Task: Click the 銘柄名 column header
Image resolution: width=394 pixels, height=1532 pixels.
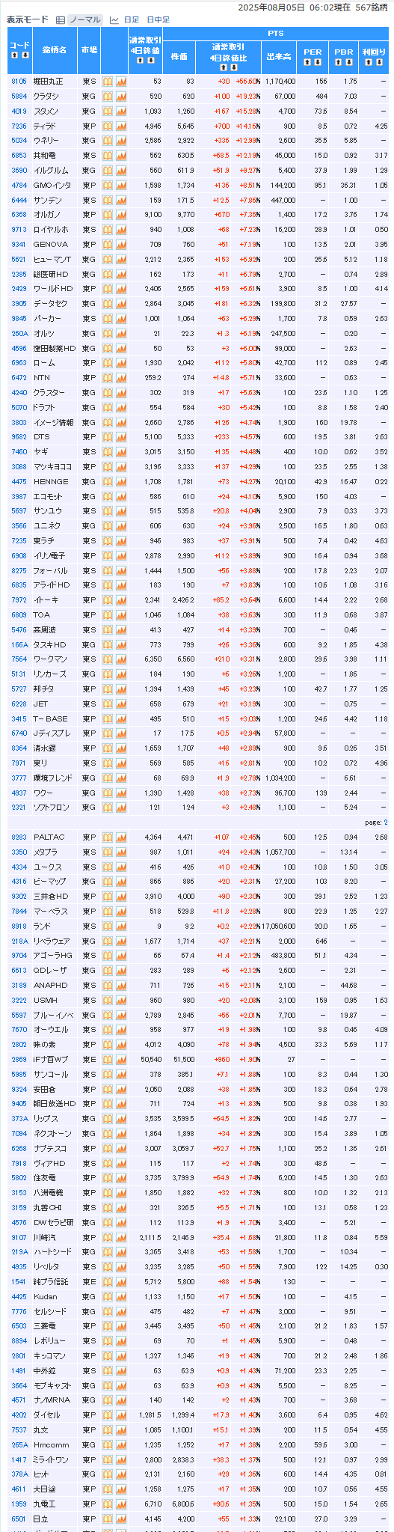Action: coord(54,50)
